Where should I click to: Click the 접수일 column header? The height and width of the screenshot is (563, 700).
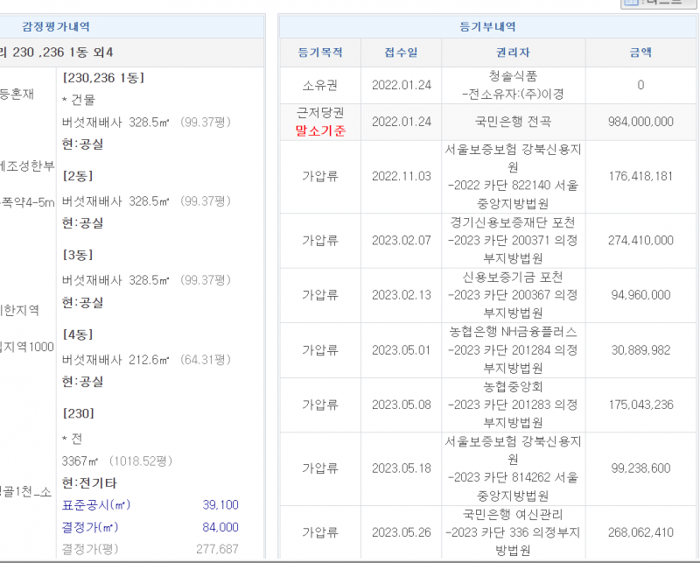[x=401, y=53]
